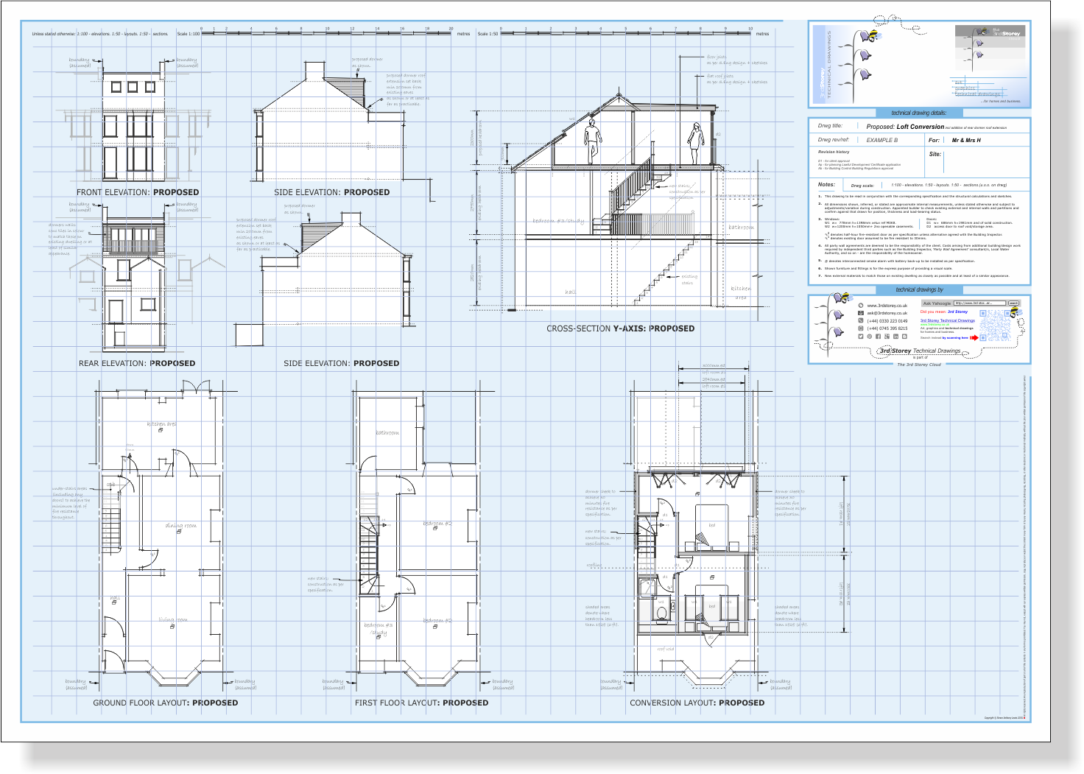Click 'Proposed: Loft Conversion' drawing title
Screen dimensions: 1084x774
[x=905, y=127]
